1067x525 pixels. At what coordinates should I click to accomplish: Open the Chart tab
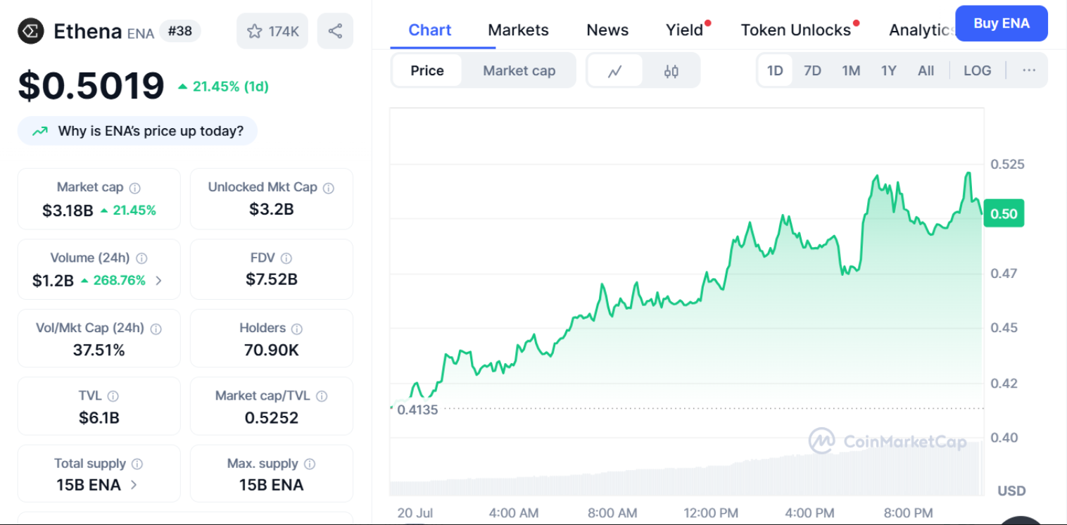coord(430,30)
